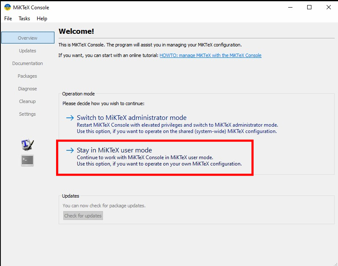Click the MiKTeX Console title bar icon

8,7
